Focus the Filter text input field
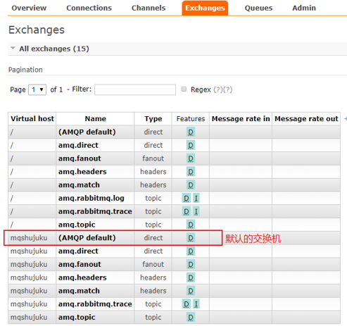The image size is (347, 326). [x=135, y=89]
